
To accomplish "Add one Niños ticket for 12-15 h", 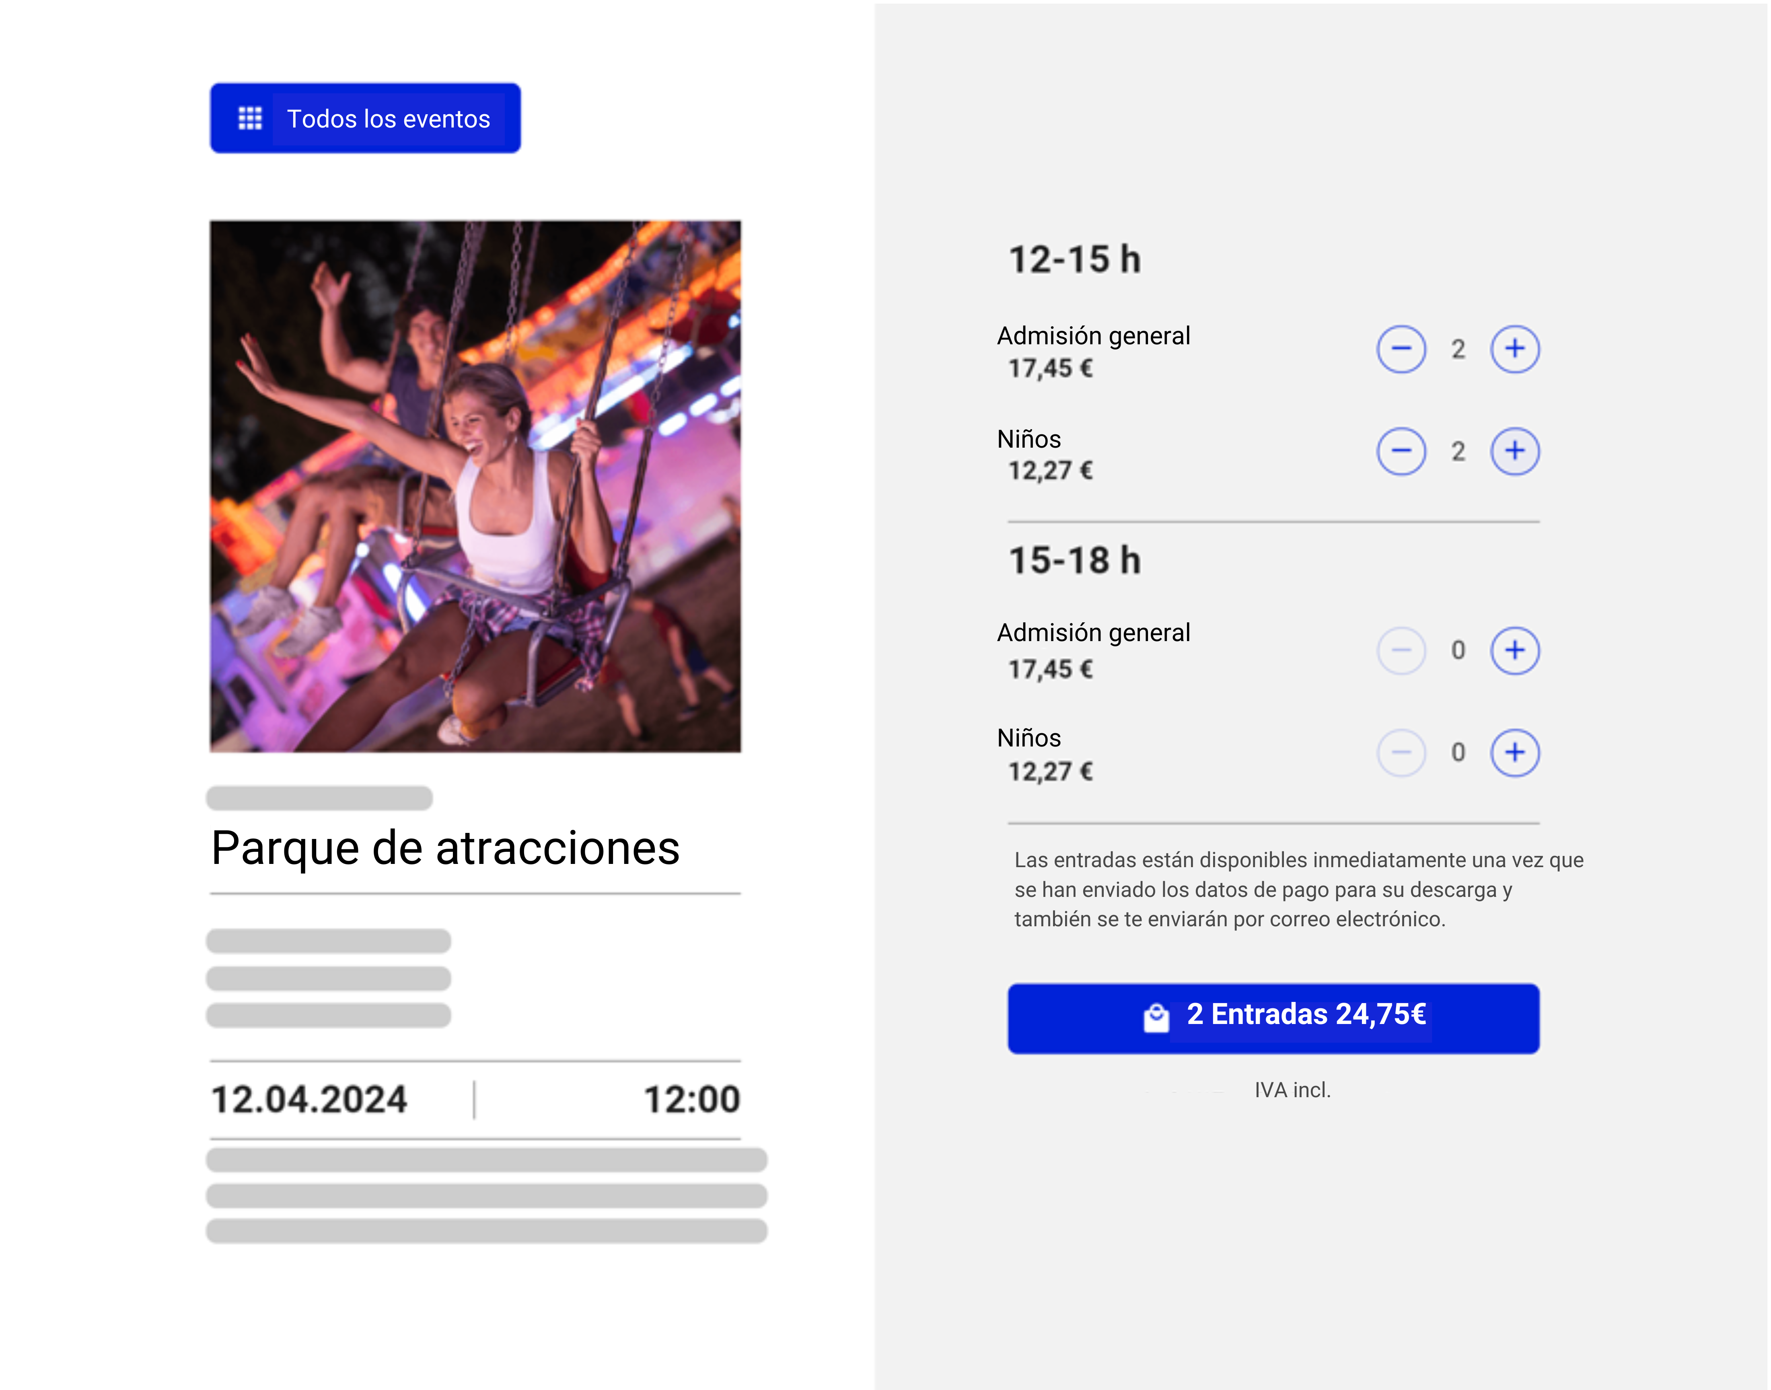I will coord(1514,451).
